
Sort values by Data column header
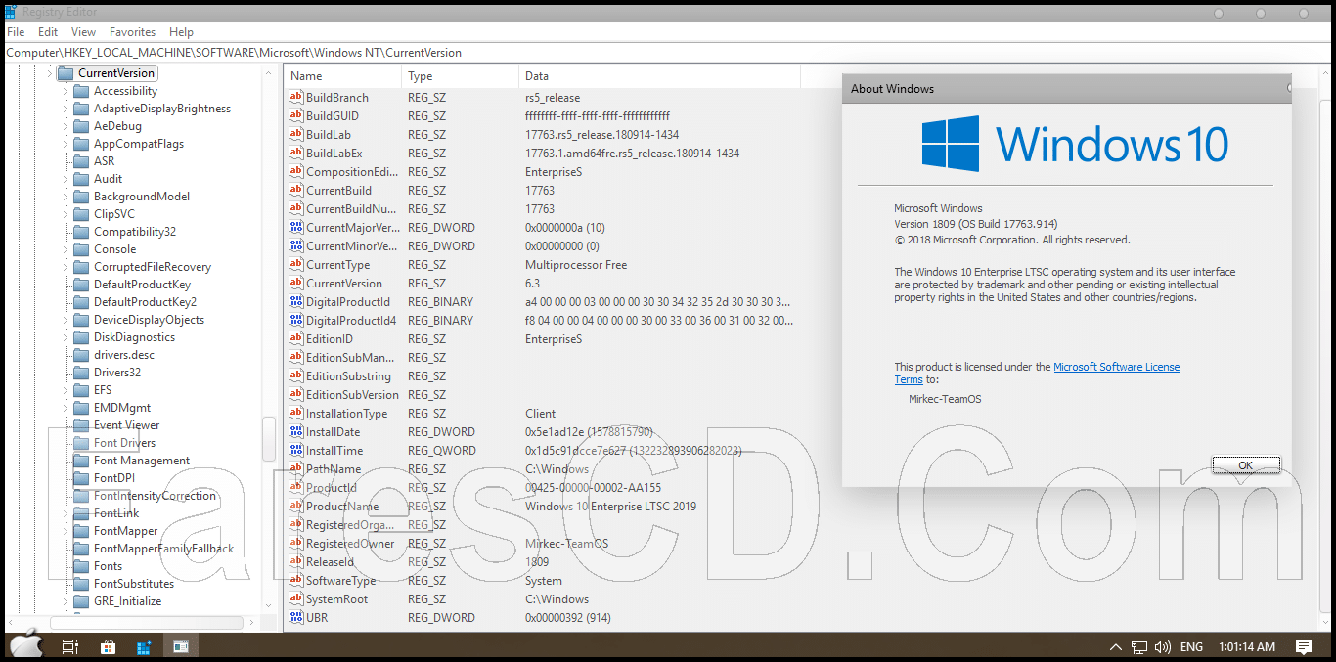coord(659,76)
